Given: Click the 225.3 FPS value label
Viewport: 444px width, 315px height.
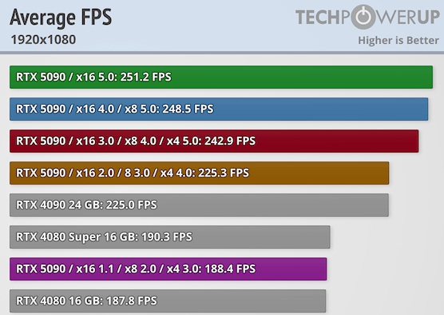Looking at the screenshot, I should click(224, 173).
